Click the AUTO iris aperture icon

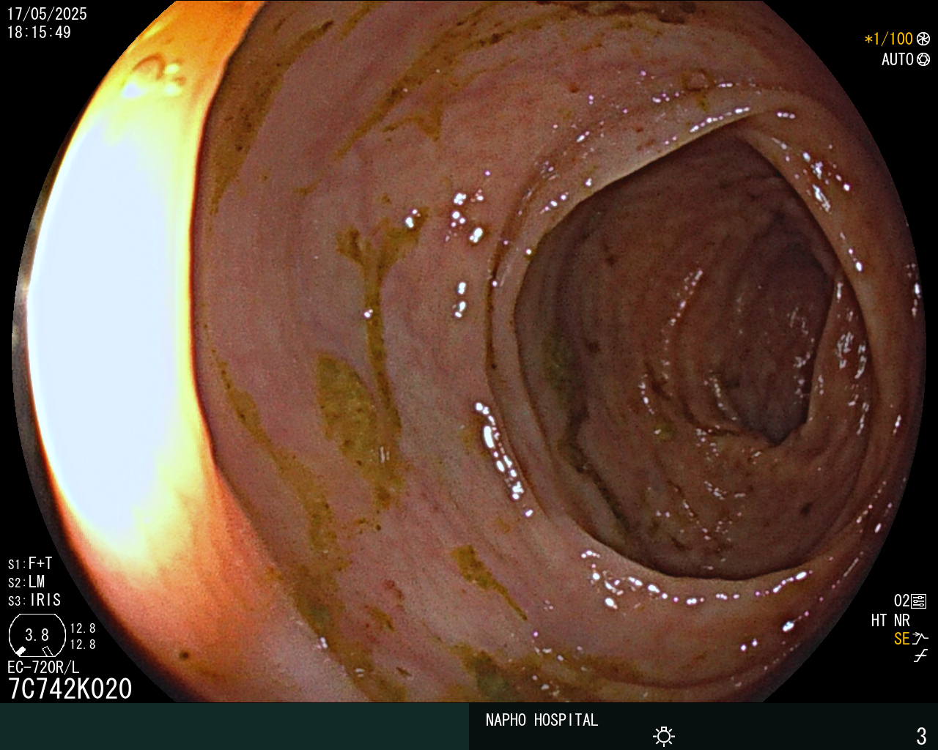click(x=923, y=59)
